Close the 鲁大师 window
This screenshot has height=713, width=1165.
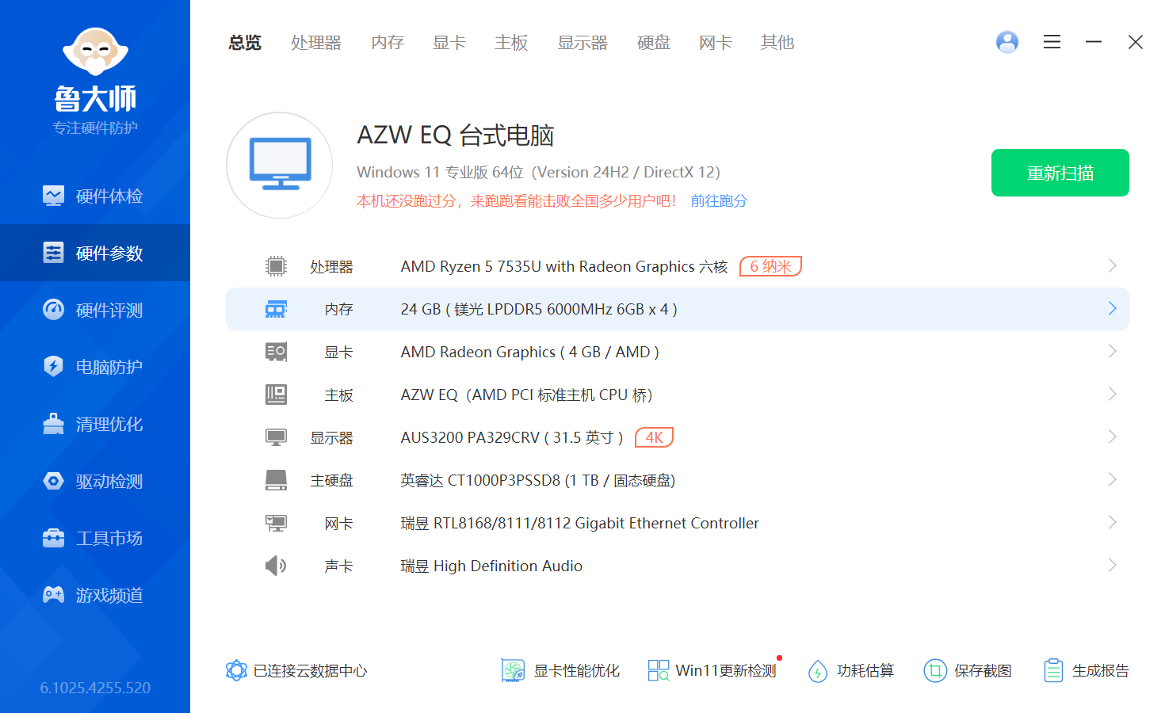pos(1136,42)
